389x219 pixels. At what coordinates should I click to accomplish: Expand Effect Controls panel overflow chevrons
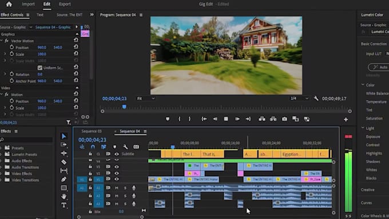click(x=92, y=15)
